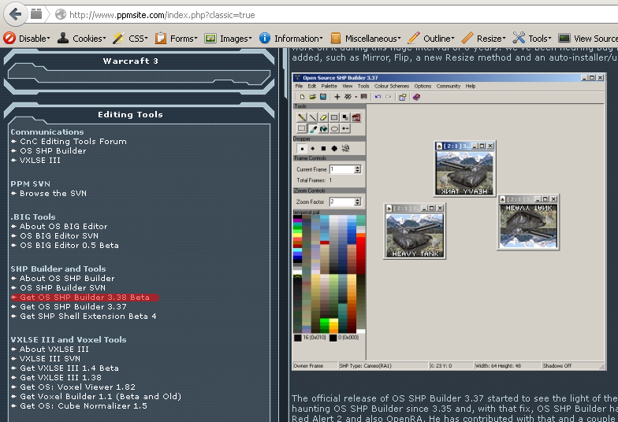
Task: Open Options menu in SHP Builder
Action: (x=423, y=87)
